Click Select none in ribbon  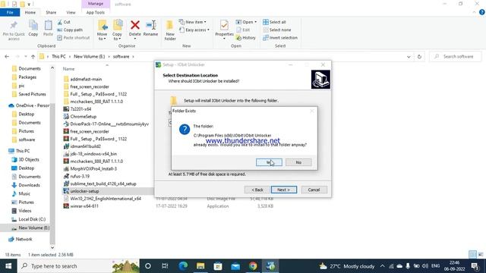click(x=276, y=30)
